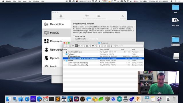183x103 pixels.
Task: Click the Munki Admin toolbar icon
Action: point(87,17)
